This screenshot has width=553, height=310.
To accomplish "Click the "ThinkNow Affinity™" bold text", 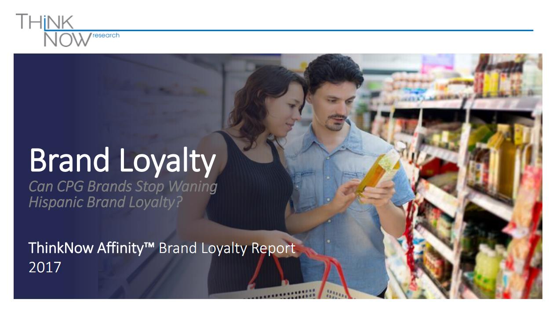I will (x=91, y=248).
